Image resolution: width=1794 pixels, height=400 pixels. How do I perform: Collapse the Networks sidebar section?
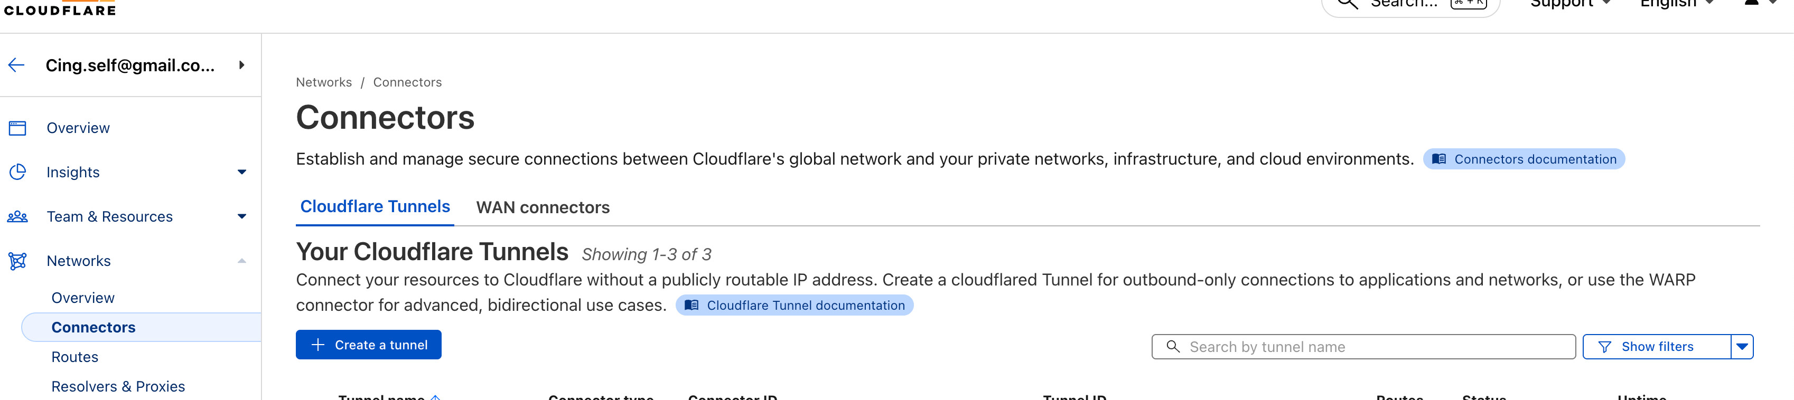(241, 261)
